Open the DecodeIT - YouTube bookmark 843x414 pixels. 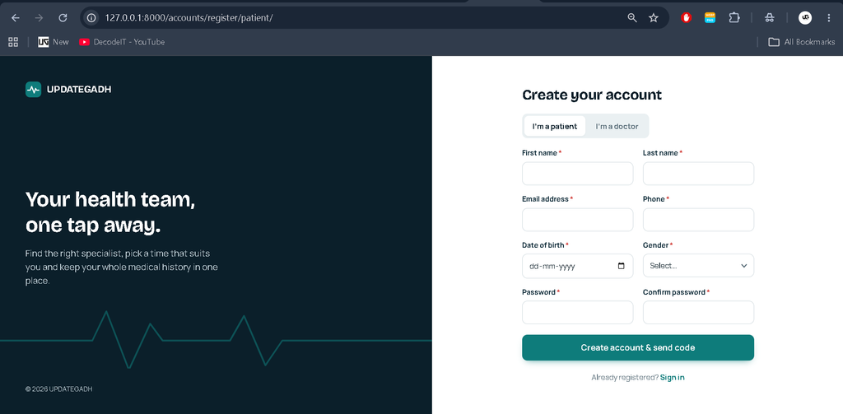point(122,42)
